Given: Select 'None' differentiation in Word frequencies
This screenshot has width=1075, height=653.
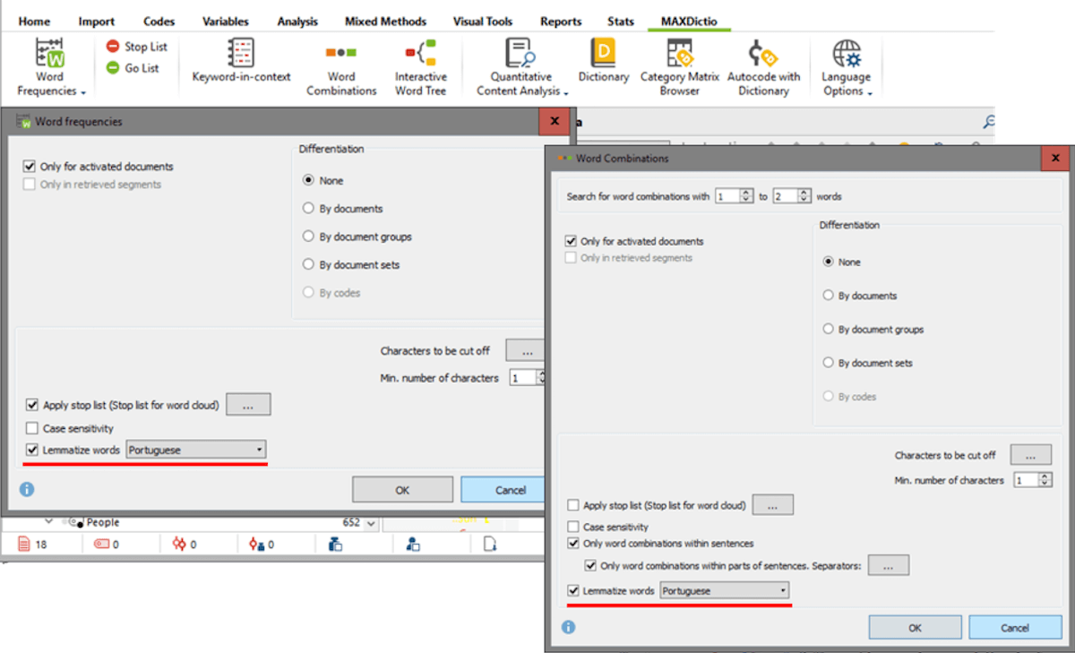Looking at the screenshot, I should pos(309,180).
